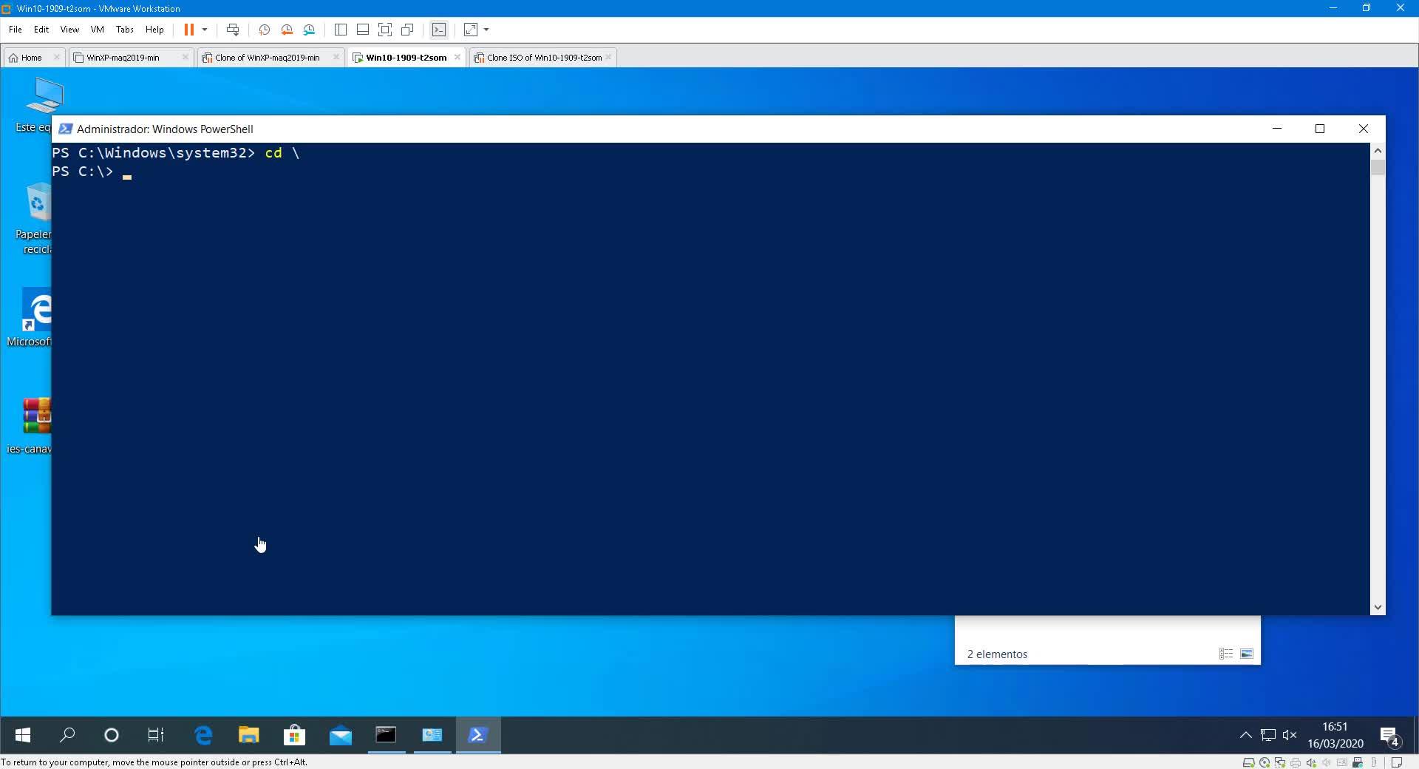Close the Clone of WinXP-maq2019-min tab

pyautogui.click(x=336, y=57)
